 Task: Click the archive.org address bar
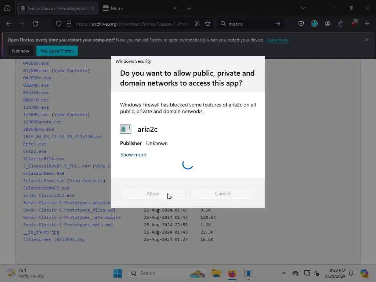coord(133,24)
